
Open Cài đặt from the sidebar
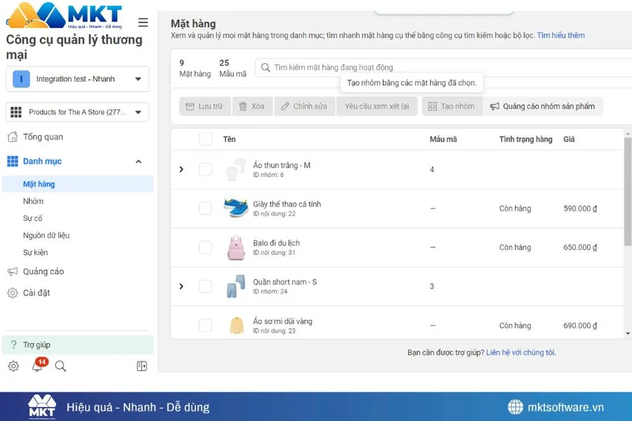[35, 294]
